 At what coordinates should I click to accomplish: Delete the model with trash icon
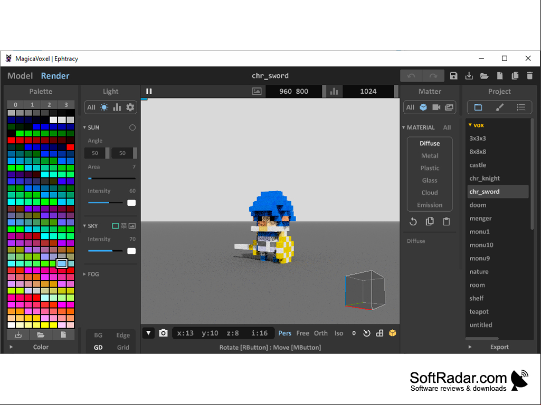(530, 76)
